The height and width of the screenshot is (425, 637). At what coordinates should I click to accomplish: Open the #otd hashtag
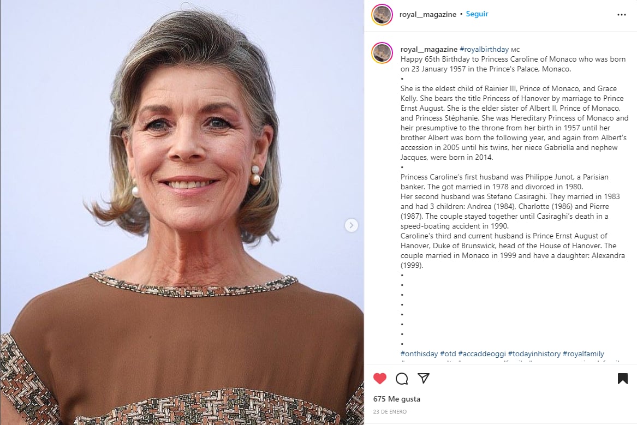[448, 354]
